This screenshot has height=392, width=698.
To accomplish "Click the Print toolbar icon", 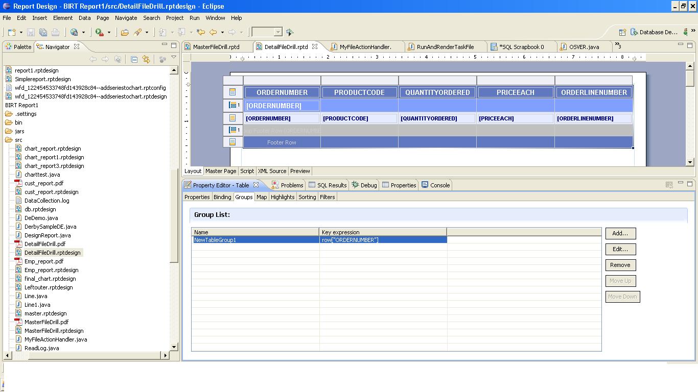I will (x=55, y=32).
